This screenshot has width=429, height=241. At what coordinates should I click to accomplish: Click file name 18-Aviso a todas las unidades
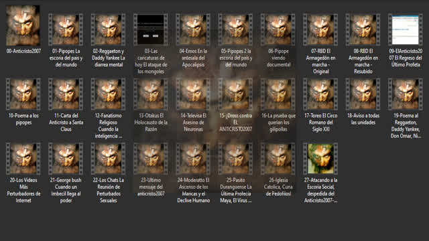(363, 119)
